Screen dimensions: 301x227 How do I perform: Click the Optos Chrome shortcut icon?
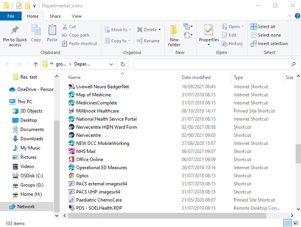pyautogui.click(x=72, y=175)
